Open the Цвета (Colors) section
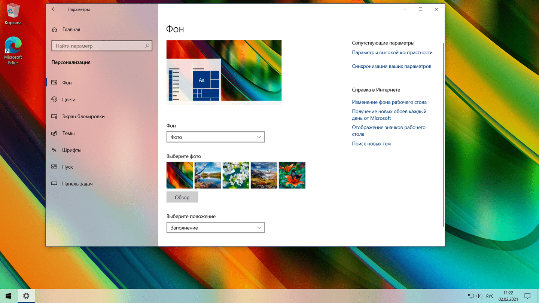The width and height of the screenshot is (539, 303). [x=68, y=100]
